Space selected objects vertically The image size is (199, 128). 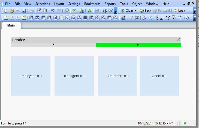(180, 18)
